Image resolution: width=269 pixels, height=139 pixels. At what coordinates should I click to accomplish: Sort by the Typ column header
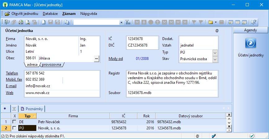(x=27, y=116)
